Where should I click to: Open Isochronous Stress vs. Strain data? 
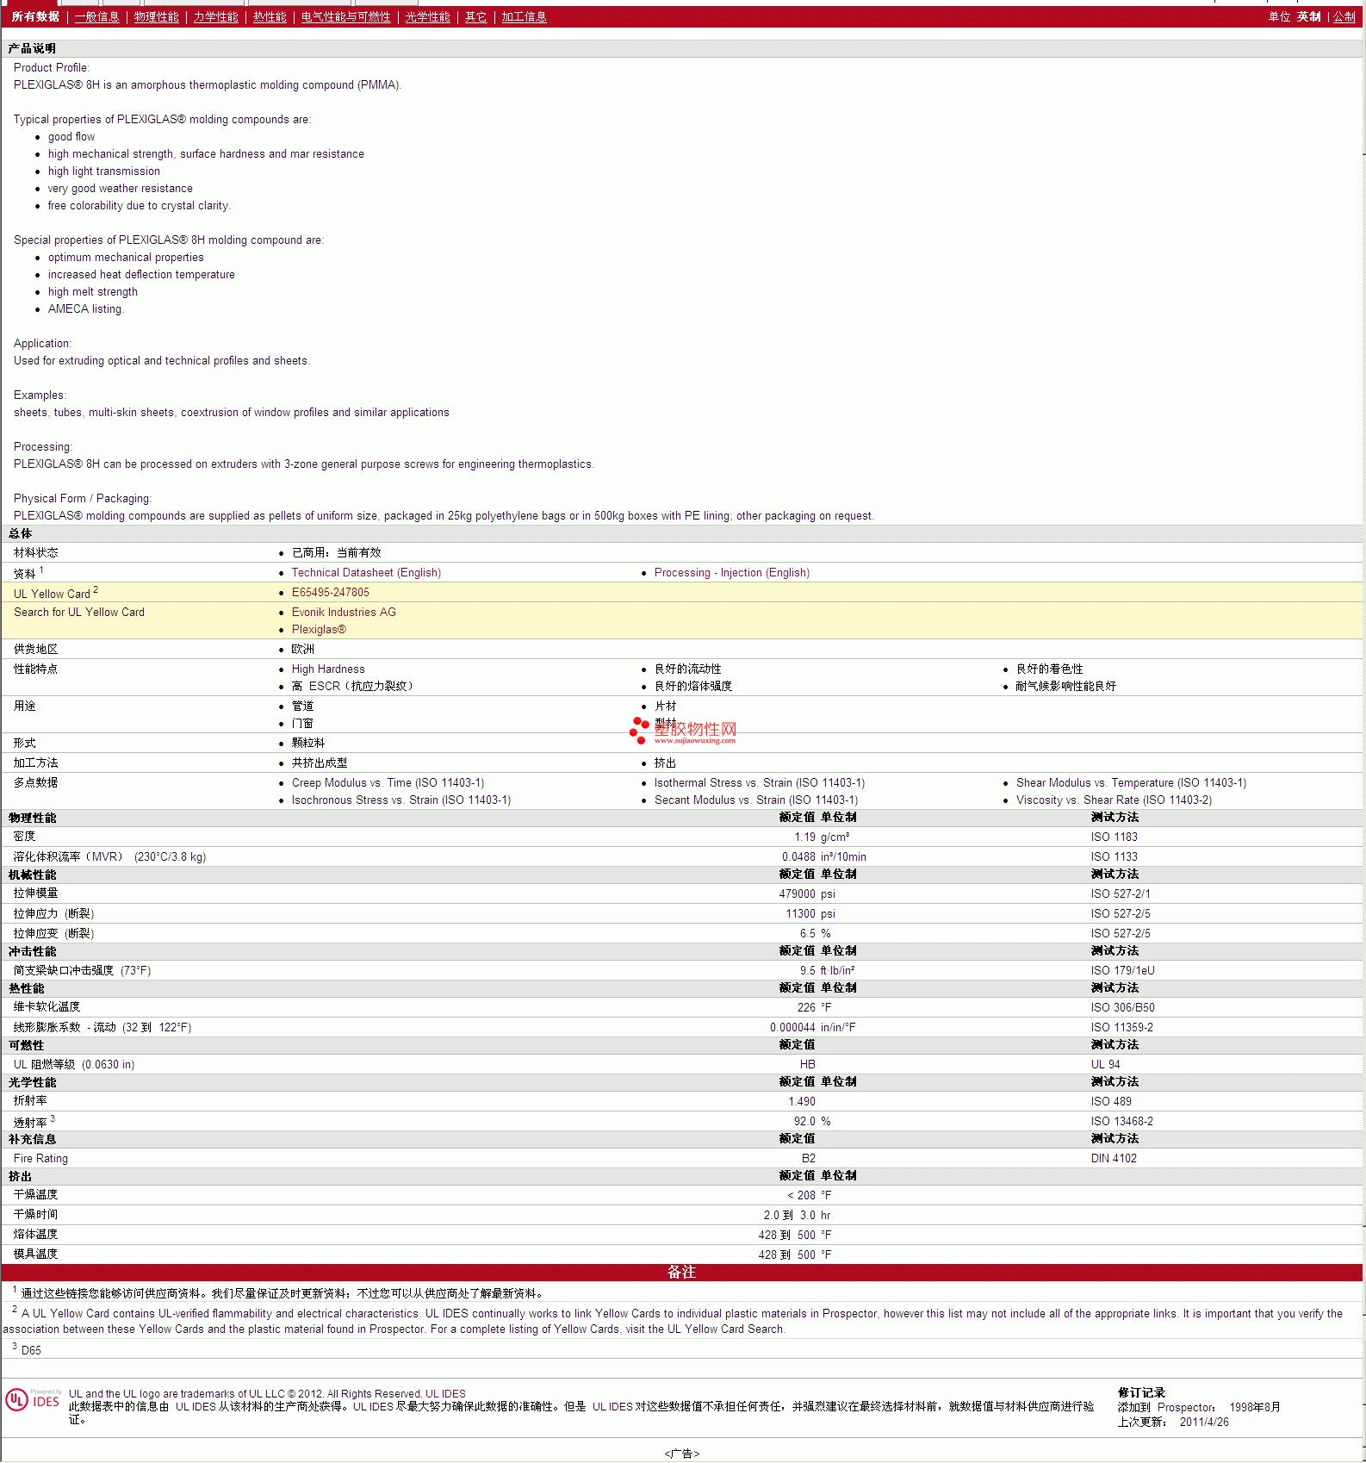tap(401, 800)
